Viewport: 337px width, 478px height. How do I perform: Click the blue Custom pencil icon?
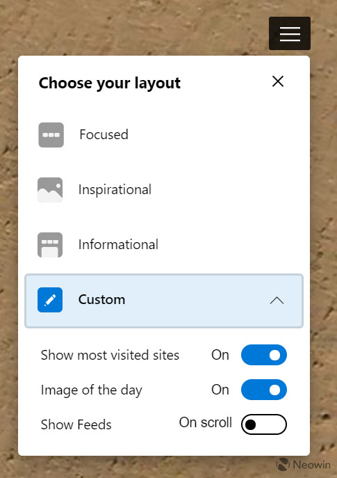[x=50, y=300]
